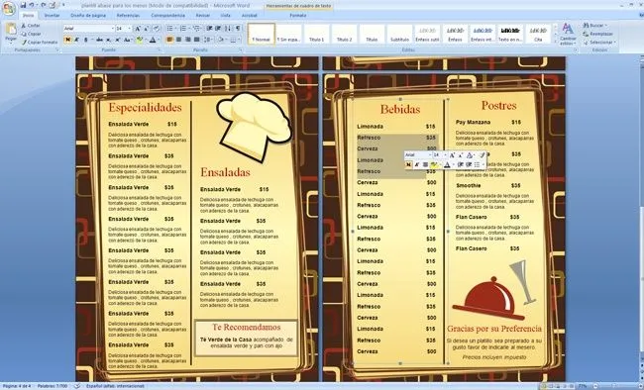Apply the Cita style

(x=538, y=34)
